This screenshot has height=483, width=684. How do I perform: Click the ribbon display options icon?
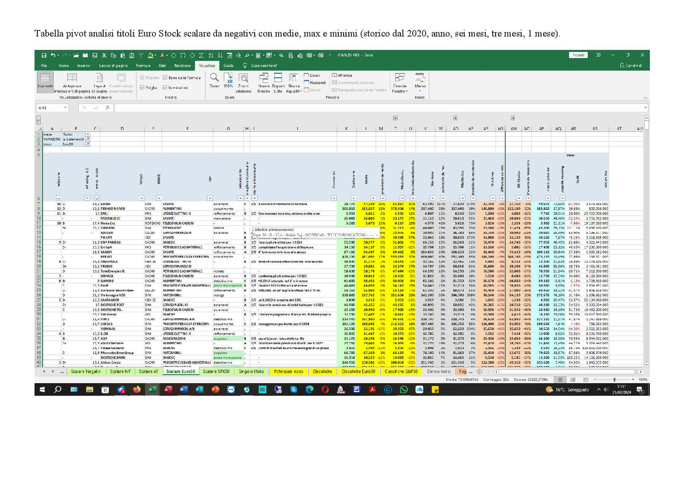click(x=598, y=55)
